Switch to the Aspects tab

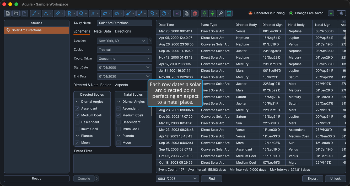[121, 85]
